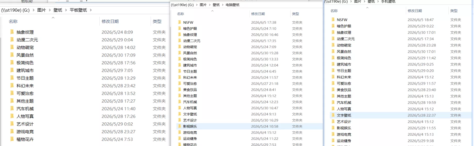
Task: Click date 2026/6/5 17:38 in 电脑壁纸 window
Action: tap(264, 22)
